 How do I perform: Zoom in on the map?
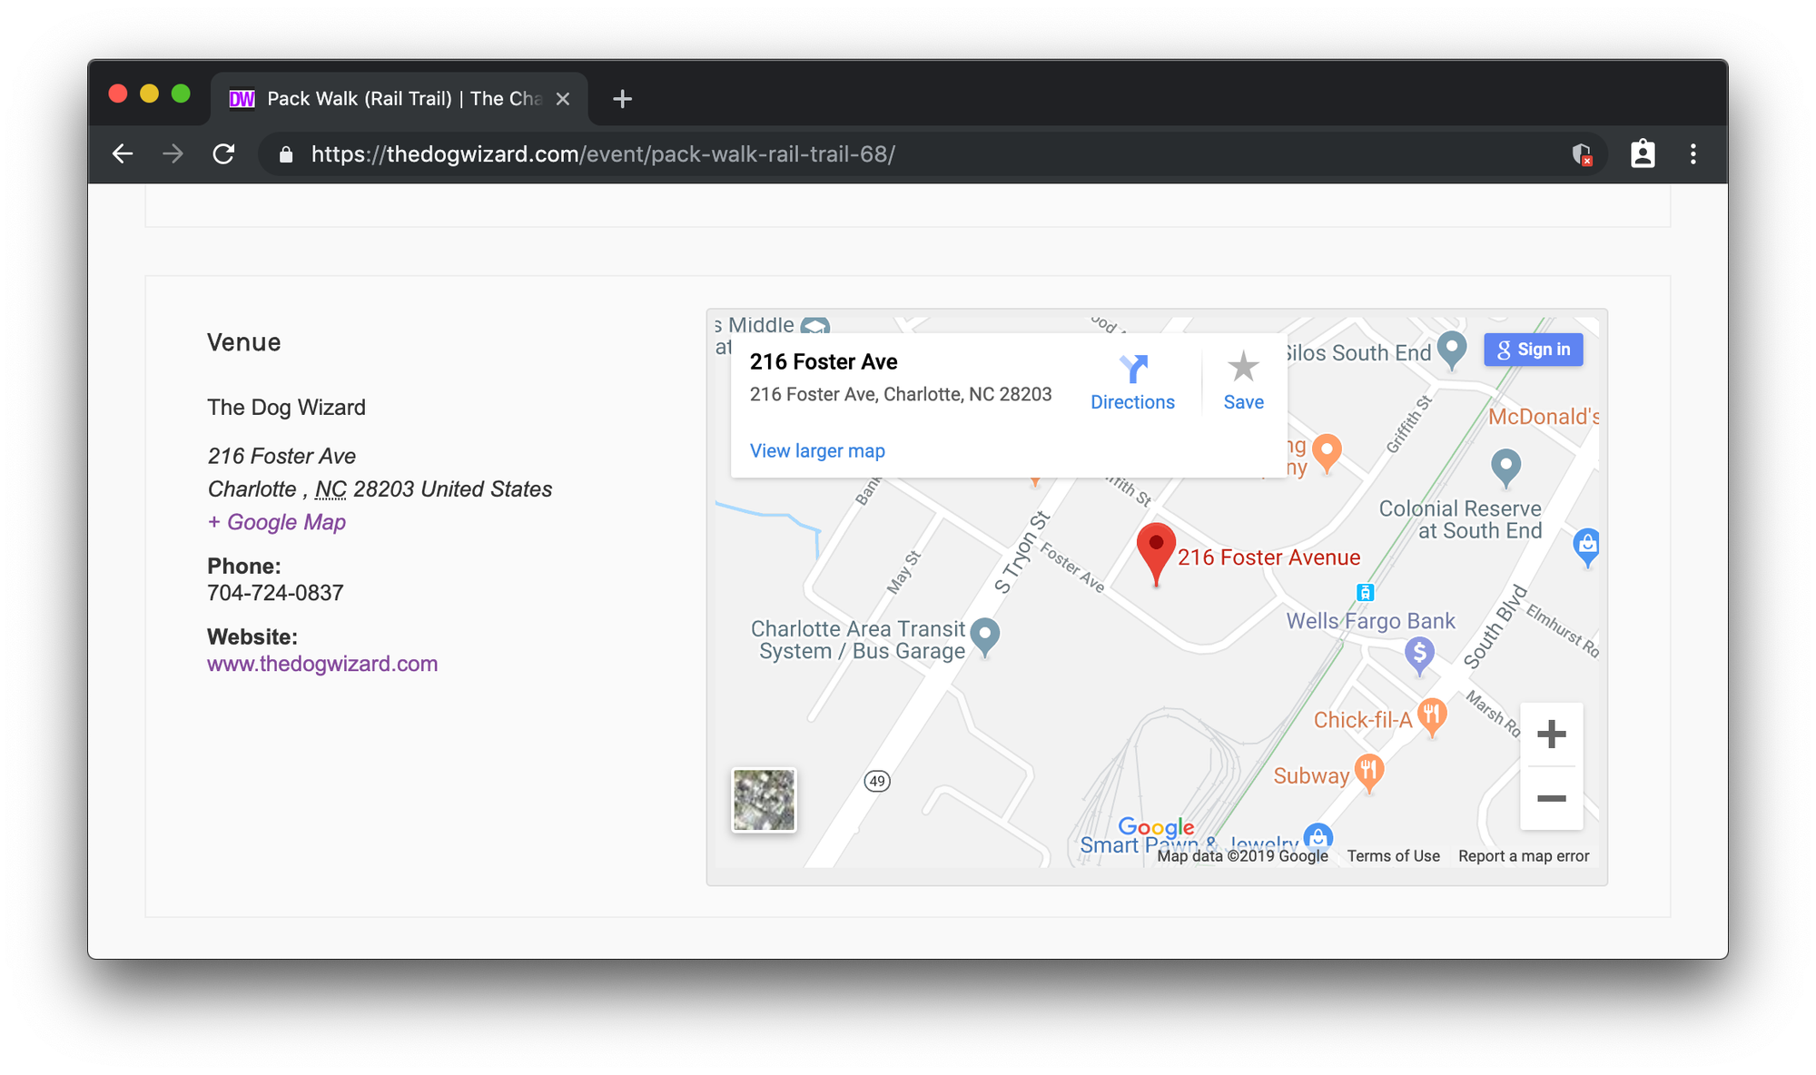click(x=1552, y=734)
